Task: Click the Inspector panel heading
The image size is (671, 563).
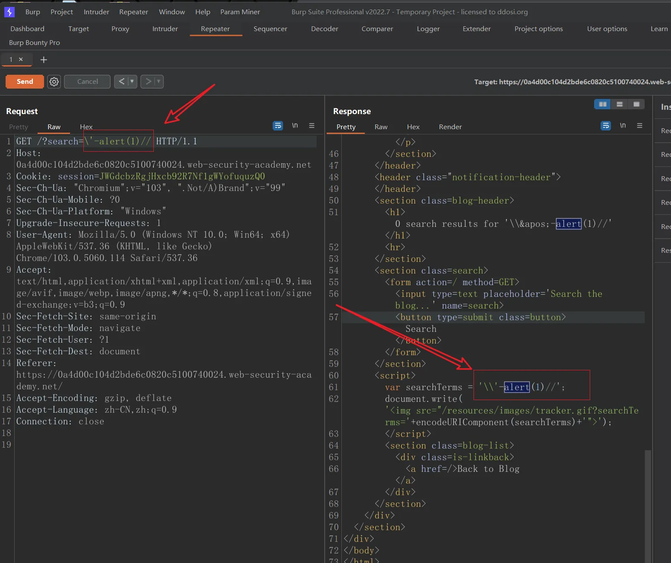Action: [x=665, y=107]
